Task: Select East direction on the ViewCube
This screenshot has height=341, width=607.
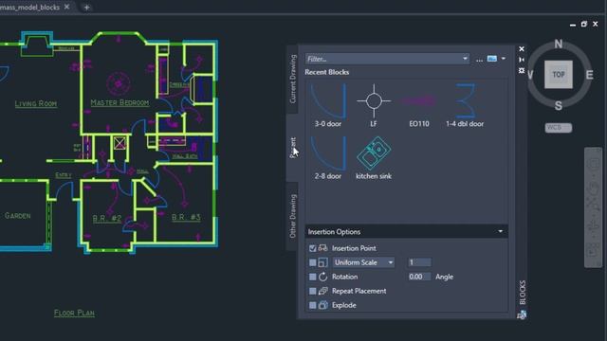Action: pos(589,75)
